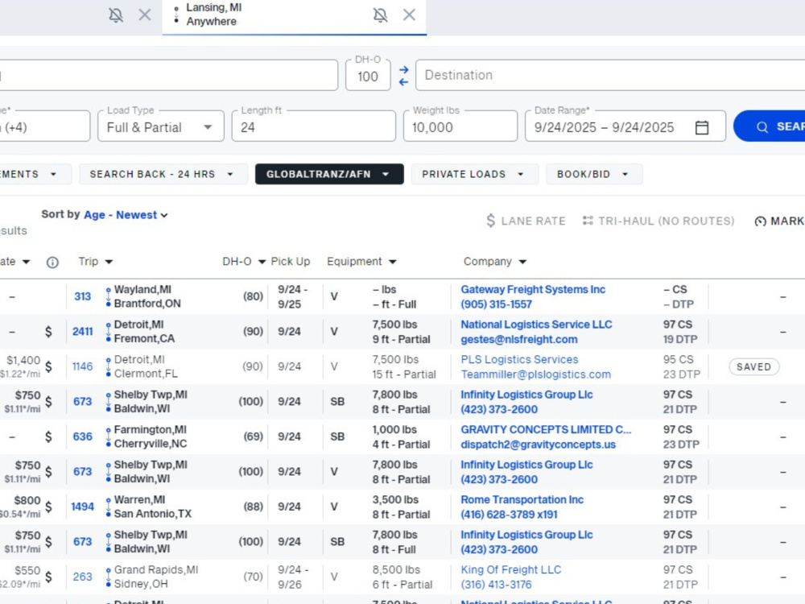Click dollar icon in Warren-San Antonio row

click(48, 507)
